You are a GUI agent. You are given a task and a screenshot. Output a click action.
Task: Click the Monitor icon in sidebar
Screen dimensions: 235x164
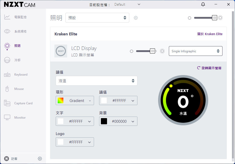point(7,117)
